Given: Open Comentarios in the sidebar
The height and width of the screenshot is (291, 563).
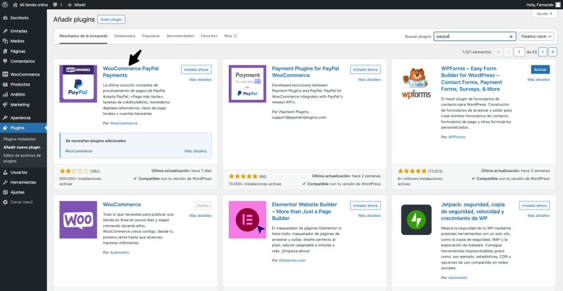Looking at the screenshot, I should pos(23,61).
